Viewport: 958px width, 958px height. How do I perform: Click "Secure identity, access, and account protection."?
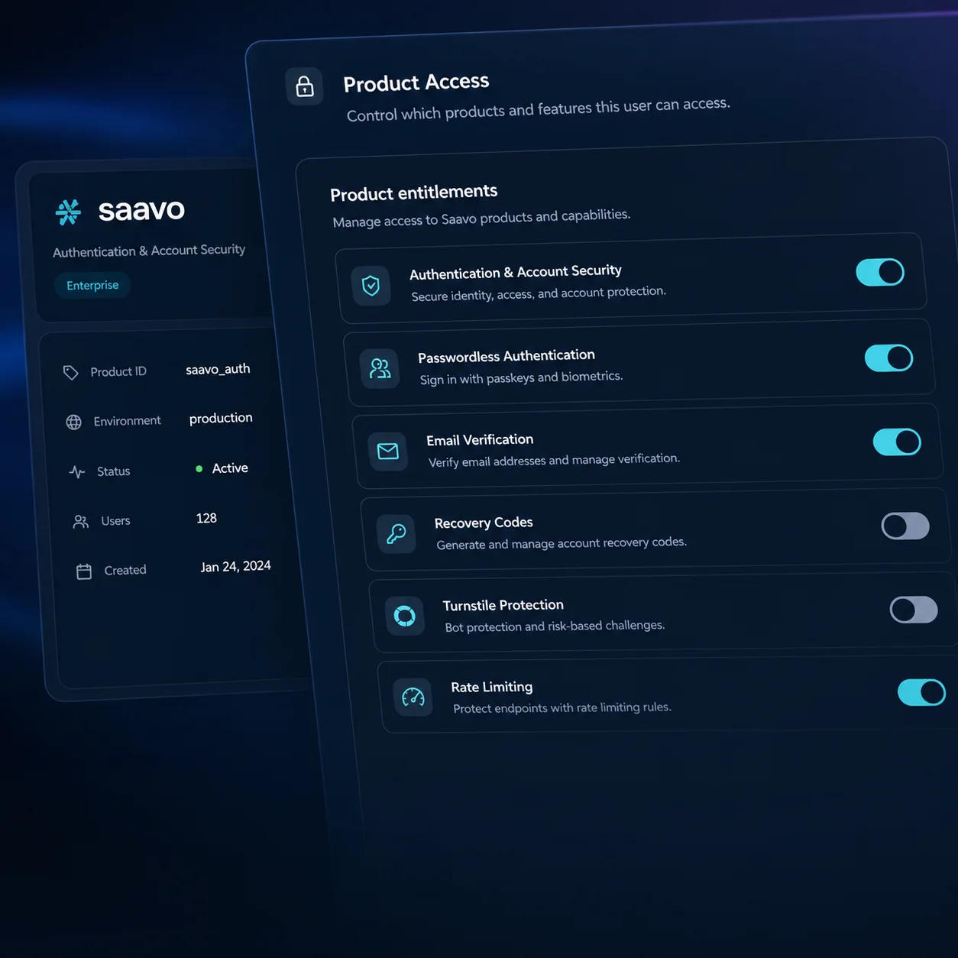(x=539, y=293)
